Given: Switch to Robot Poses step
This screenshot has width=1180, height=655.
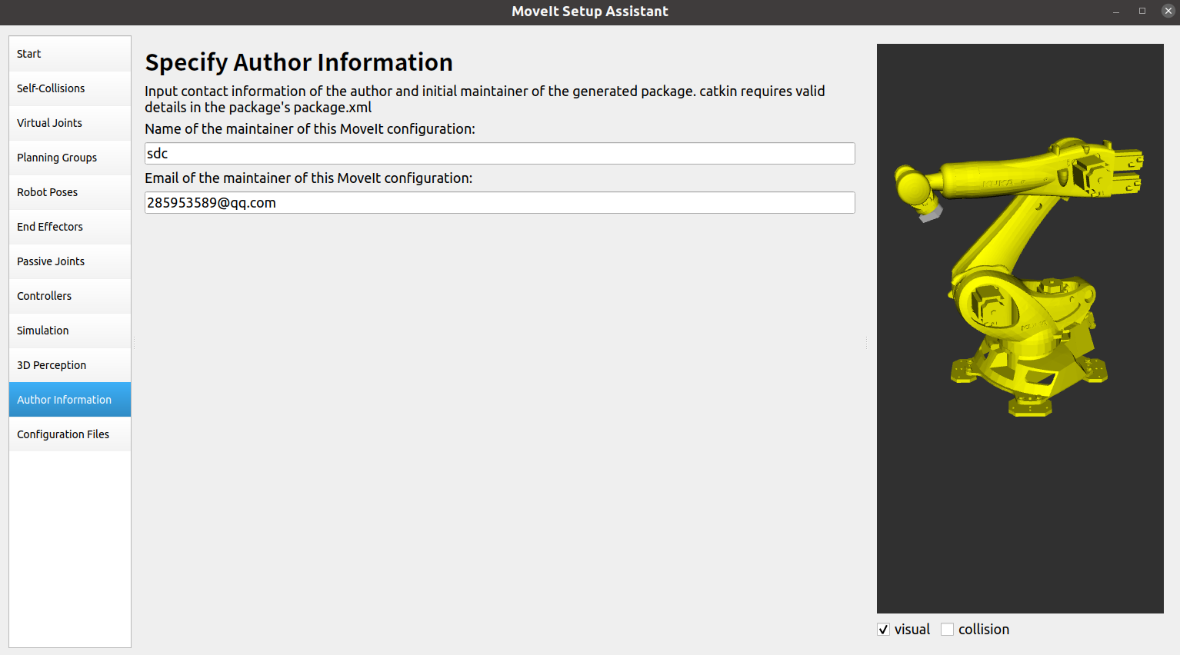Looking at the screenshot, I should tap(70, 192).
